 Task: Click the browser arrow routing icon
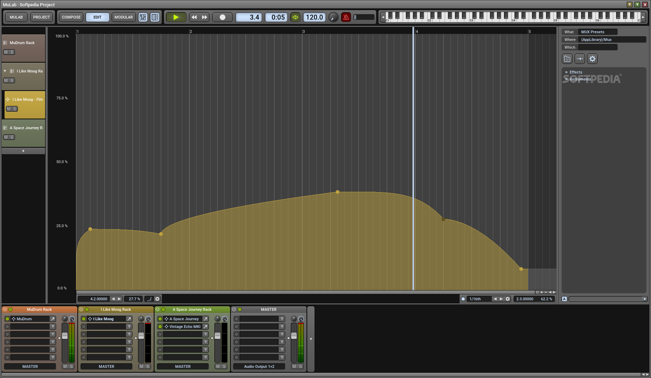coord(580,59)
